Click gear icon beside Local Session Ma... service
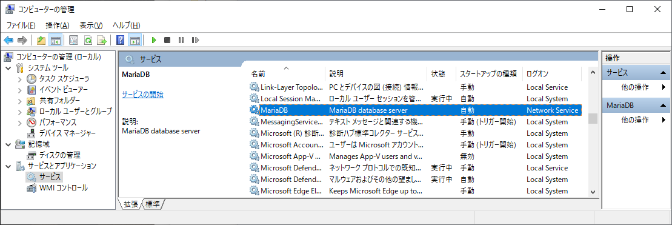This screenshot has width=672, height=225. click(x=254, y=99)
